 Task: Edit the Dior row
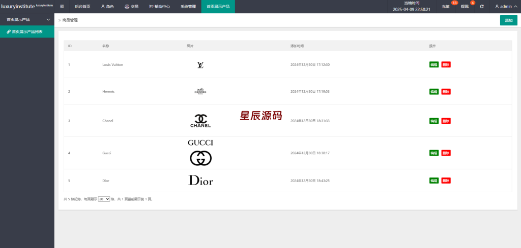[x=434, y=181]
